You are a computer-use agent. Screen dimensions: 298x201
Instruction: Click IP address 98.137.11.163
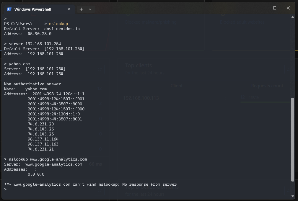click(43, 144)
